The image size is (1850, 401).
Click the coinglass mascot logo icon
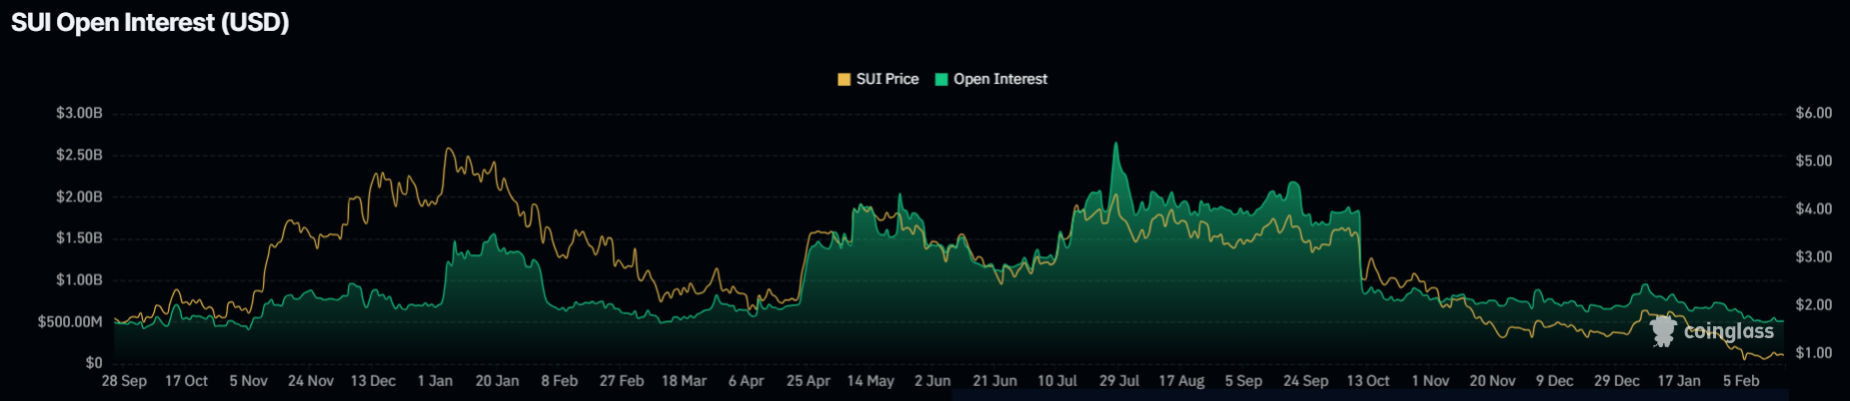1663,331
